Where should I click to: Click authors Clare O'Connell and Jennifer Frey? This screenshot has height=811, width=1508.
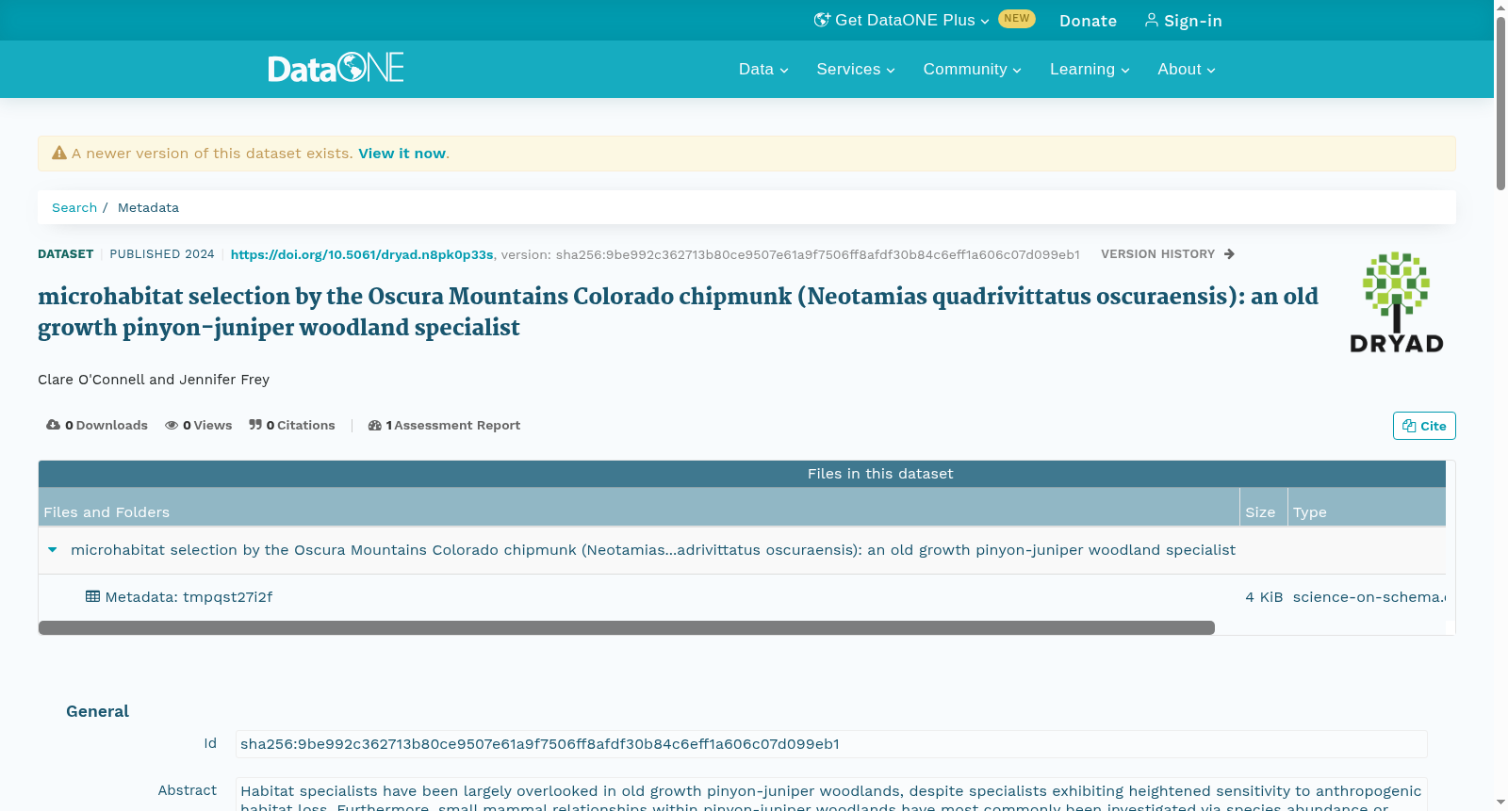click(154, 380)
